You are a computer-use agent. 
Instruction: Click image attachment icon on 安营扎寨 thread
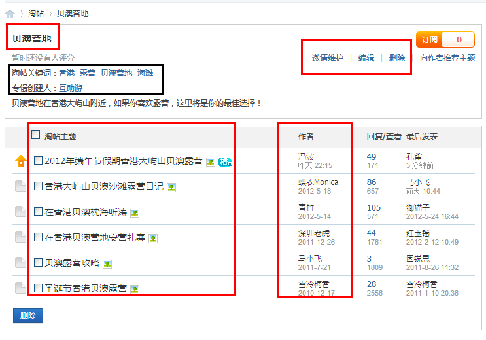pos(153,239)
